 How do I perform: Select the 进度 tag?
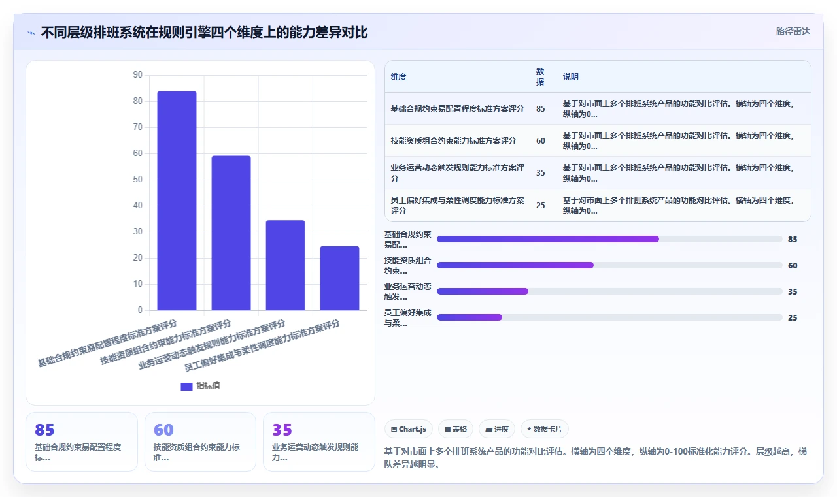point(497,429)
